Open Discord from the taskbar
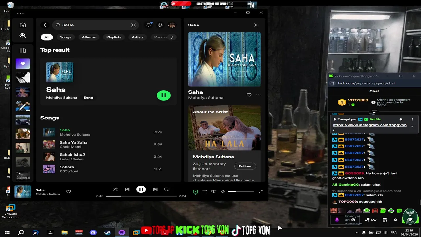The image size is (421, 237). (93, 232)
